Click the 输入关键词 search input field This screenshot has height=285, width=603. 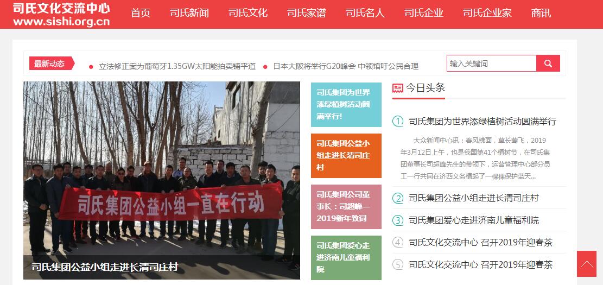point(492,64)
